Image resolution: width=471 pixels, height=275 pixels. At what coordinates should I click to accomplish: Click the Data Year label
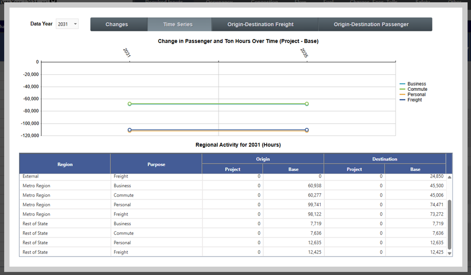coord(42,24)
